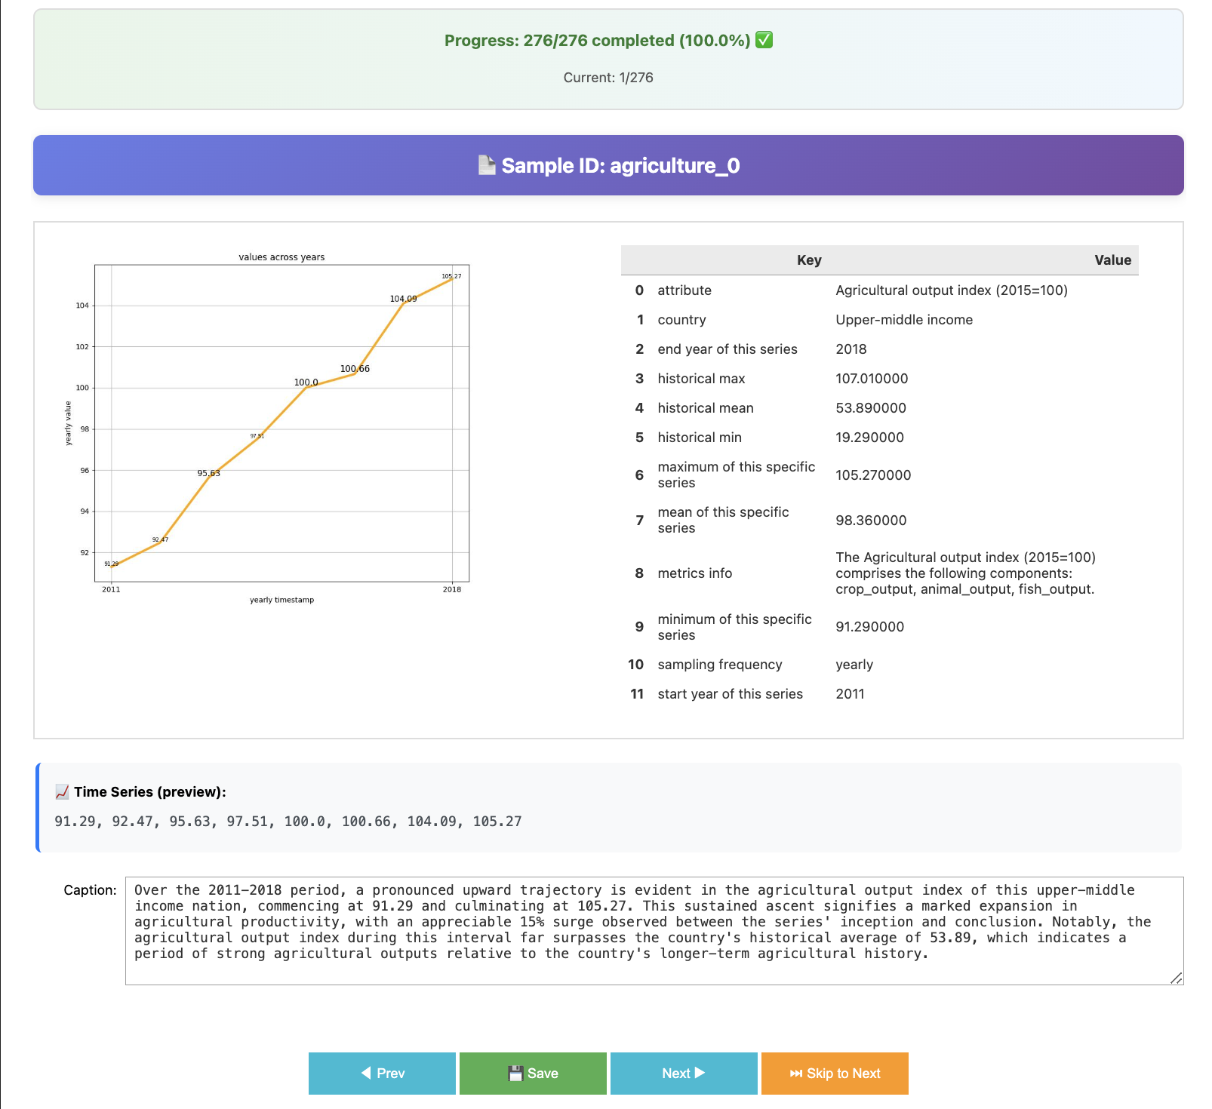
Task: Click the floppy disk Save icon
Action: click(x=515, y=1073)
